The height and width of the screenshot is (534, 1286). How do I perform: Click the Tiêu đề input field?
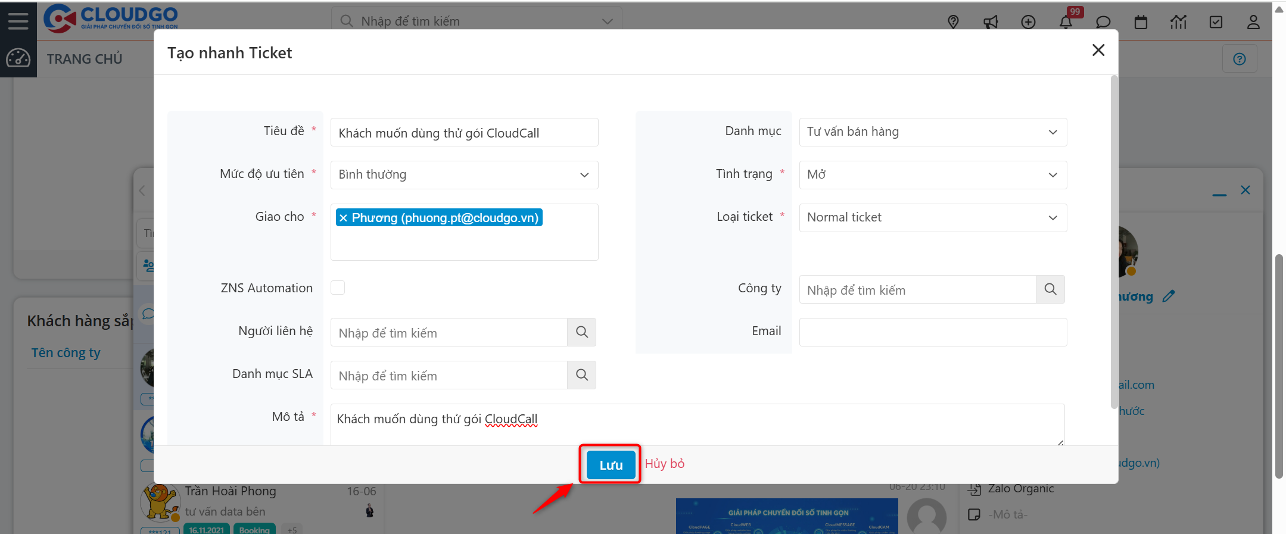[464, 132]
